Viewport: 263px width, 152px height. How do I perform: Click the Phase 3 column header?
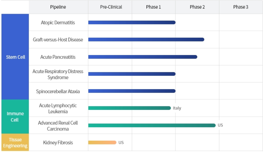[x=241, y=7]
